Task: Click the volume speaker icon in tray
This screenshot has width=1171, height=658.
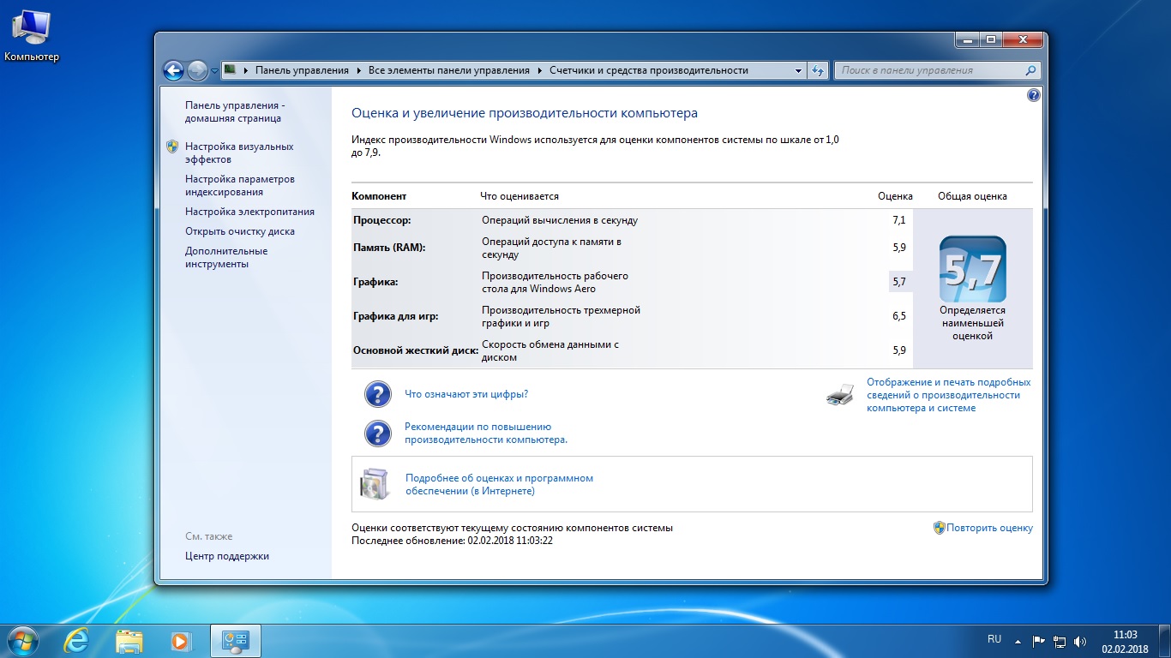Action: [x=1080, y=641]
